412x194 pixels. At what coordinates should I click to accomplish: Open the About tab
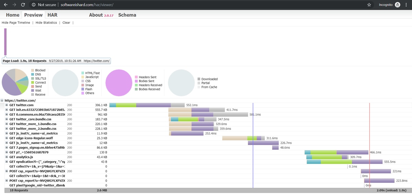click(96, 15)
